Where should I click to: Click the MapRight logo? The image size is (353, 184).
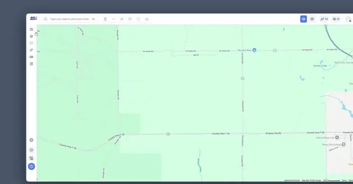click(33, 18)
